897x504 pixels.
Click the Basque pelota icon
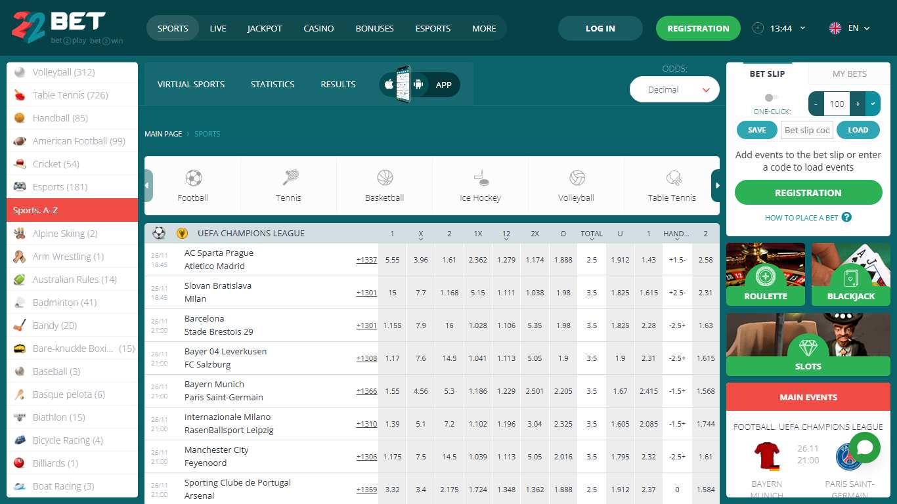click(20, 394)
